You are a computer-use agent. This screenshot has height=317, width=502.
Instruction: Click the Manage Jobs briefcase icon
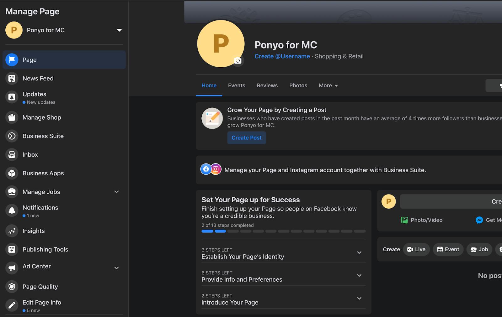point(12,192)
